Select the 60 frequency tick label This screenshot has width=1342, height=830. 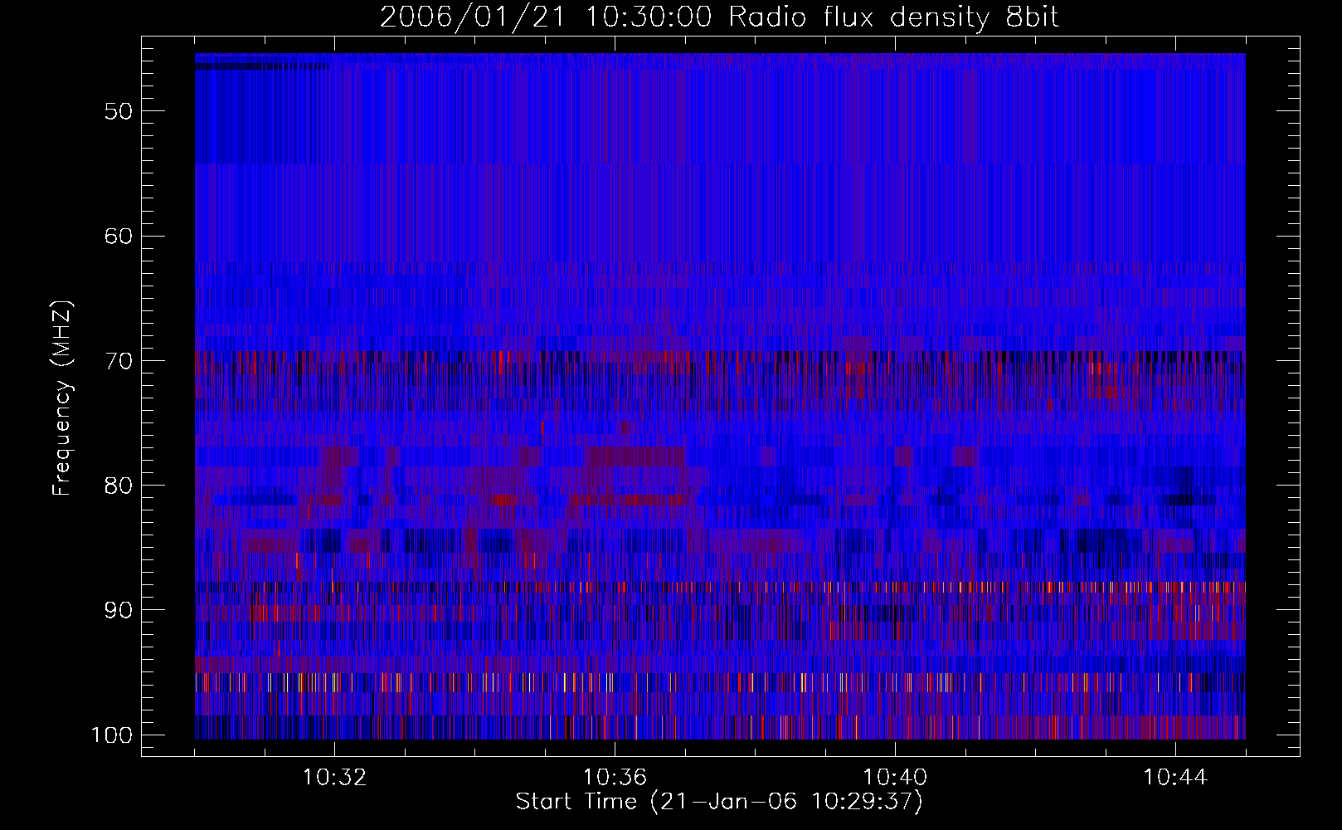(118, 236)
